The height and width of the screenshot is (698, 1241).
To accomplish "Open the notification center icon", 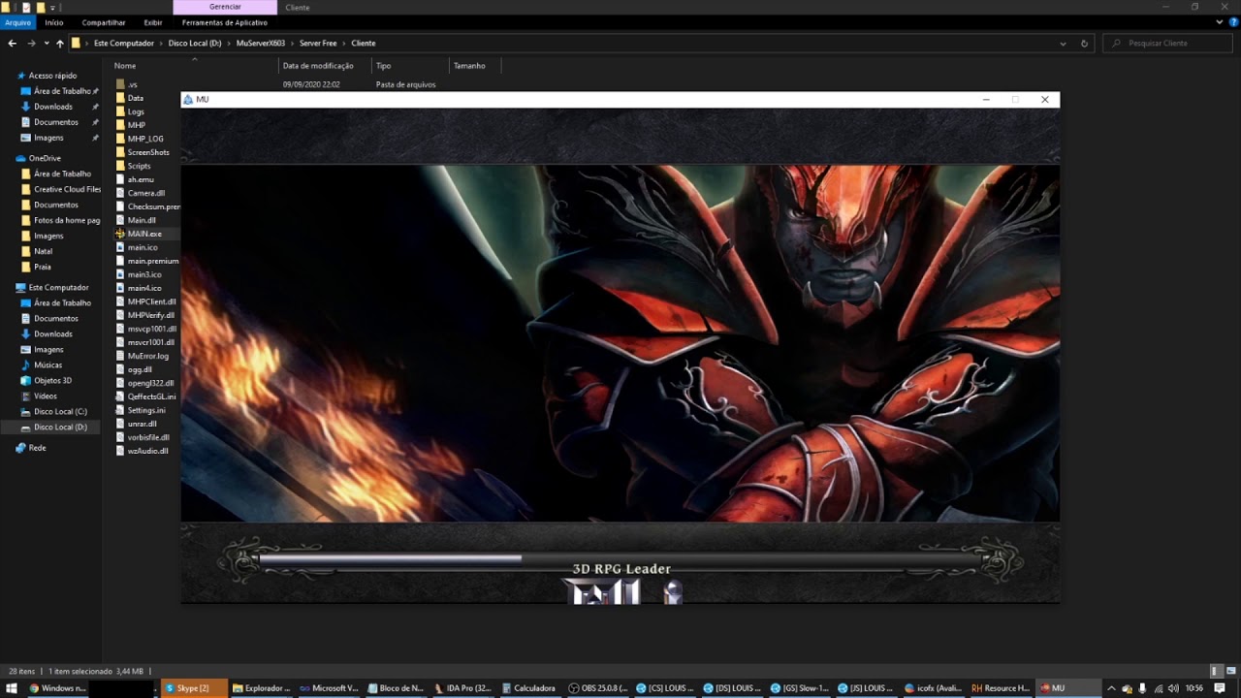I will (x=1220, y=688).
